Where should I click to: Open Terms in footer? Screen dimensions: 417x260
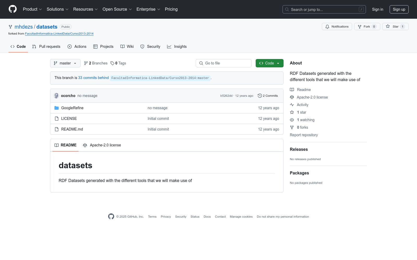pyautogui.click(x=152, y=217)
